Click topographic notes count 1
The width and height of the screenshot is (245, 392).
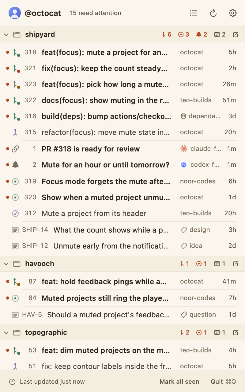[x=220, y=332]
